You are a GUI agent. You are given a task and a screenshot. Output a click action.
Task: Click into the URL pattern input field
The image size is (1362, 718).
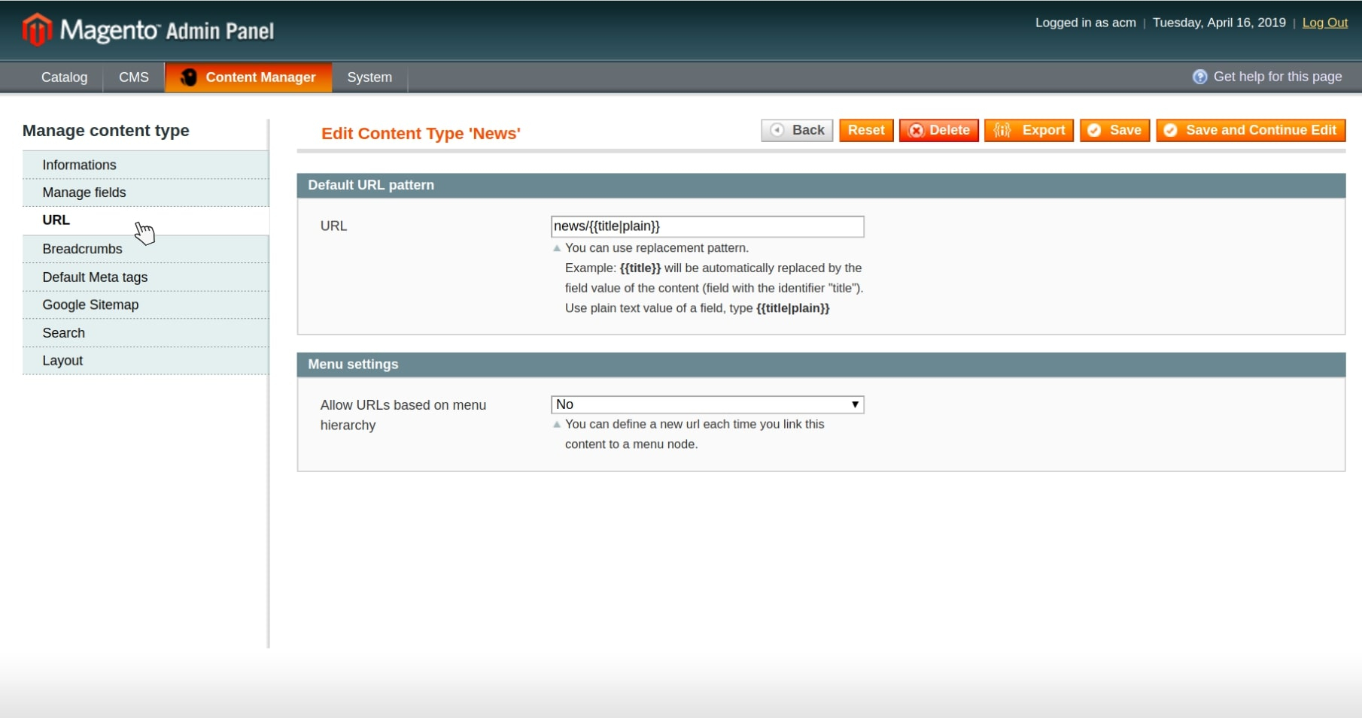707,226
